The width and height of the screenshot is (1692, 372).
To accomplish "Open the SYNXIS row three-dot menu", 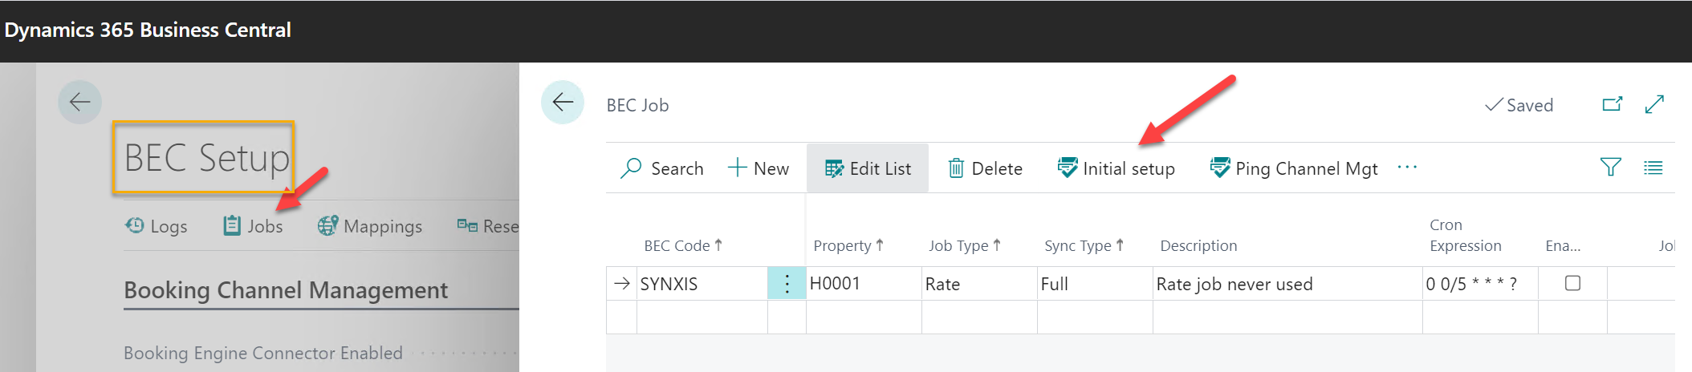I will pyautogui.click(x=787, y=284).
